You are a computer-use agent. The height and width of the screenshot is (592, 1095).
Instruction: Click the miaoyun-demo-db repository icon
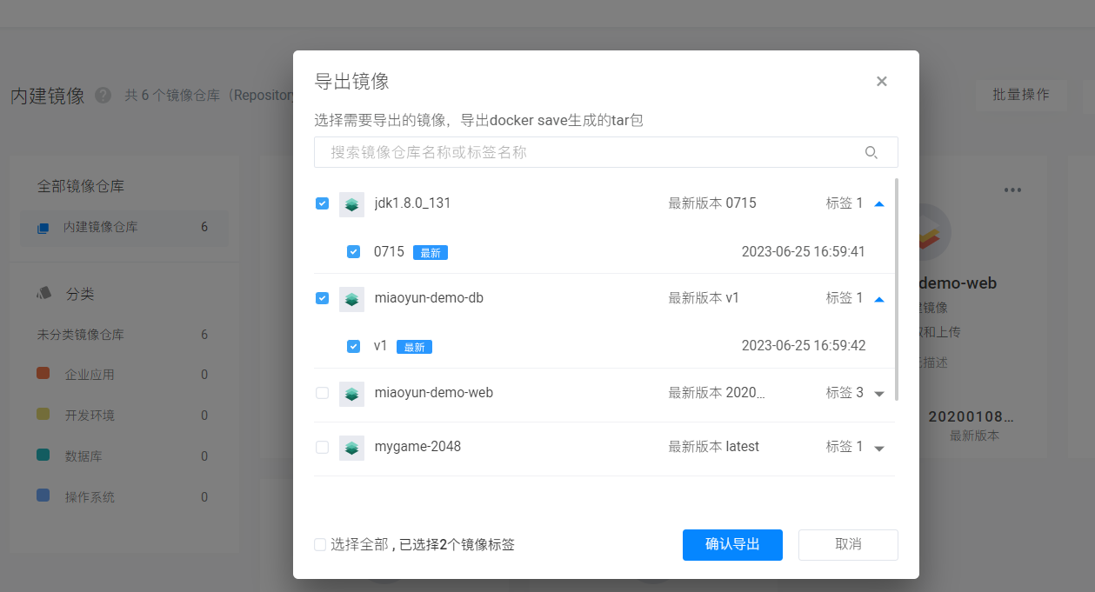point(351,299)
